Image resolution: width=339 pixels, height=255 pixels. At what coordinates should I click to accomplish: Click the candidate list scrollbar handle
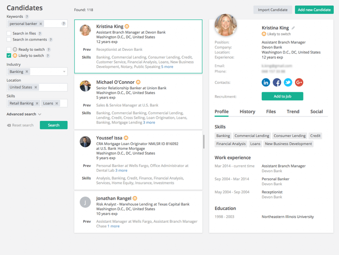click(204, 142)
